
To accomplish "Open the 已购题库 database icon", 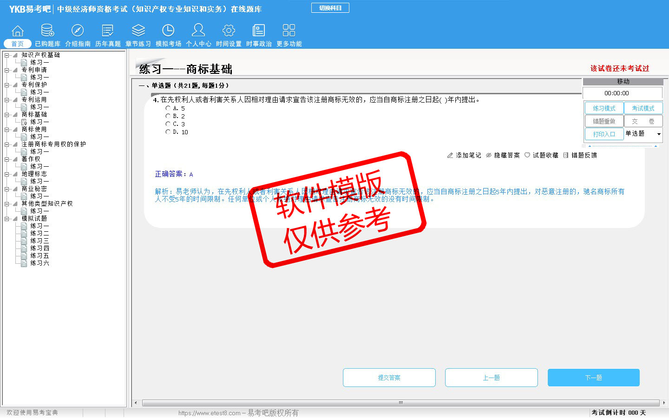I will click(47, 31).
